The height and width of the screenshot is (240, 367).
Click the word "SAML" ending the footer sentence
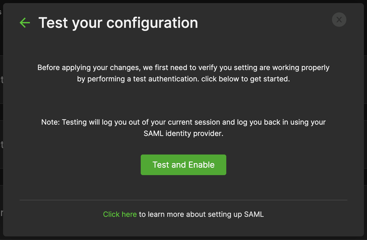(254, 214)
